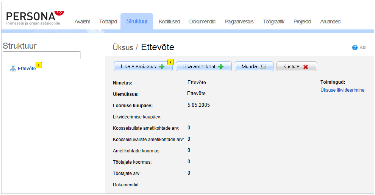Open the Dokumendid tab
Screen dimensions: 375x195
pos(202,21)
